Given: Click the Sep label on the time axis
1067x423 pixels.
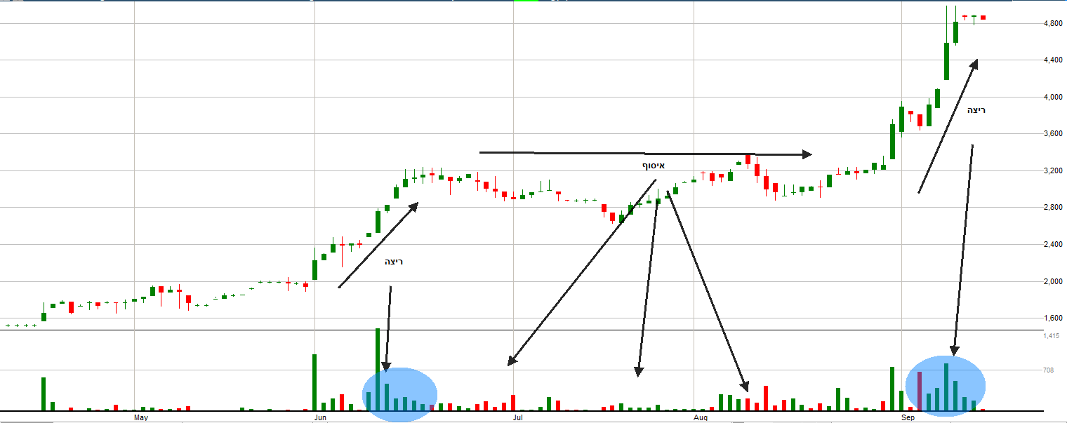Looking at the screenshot, I should 908,418.
